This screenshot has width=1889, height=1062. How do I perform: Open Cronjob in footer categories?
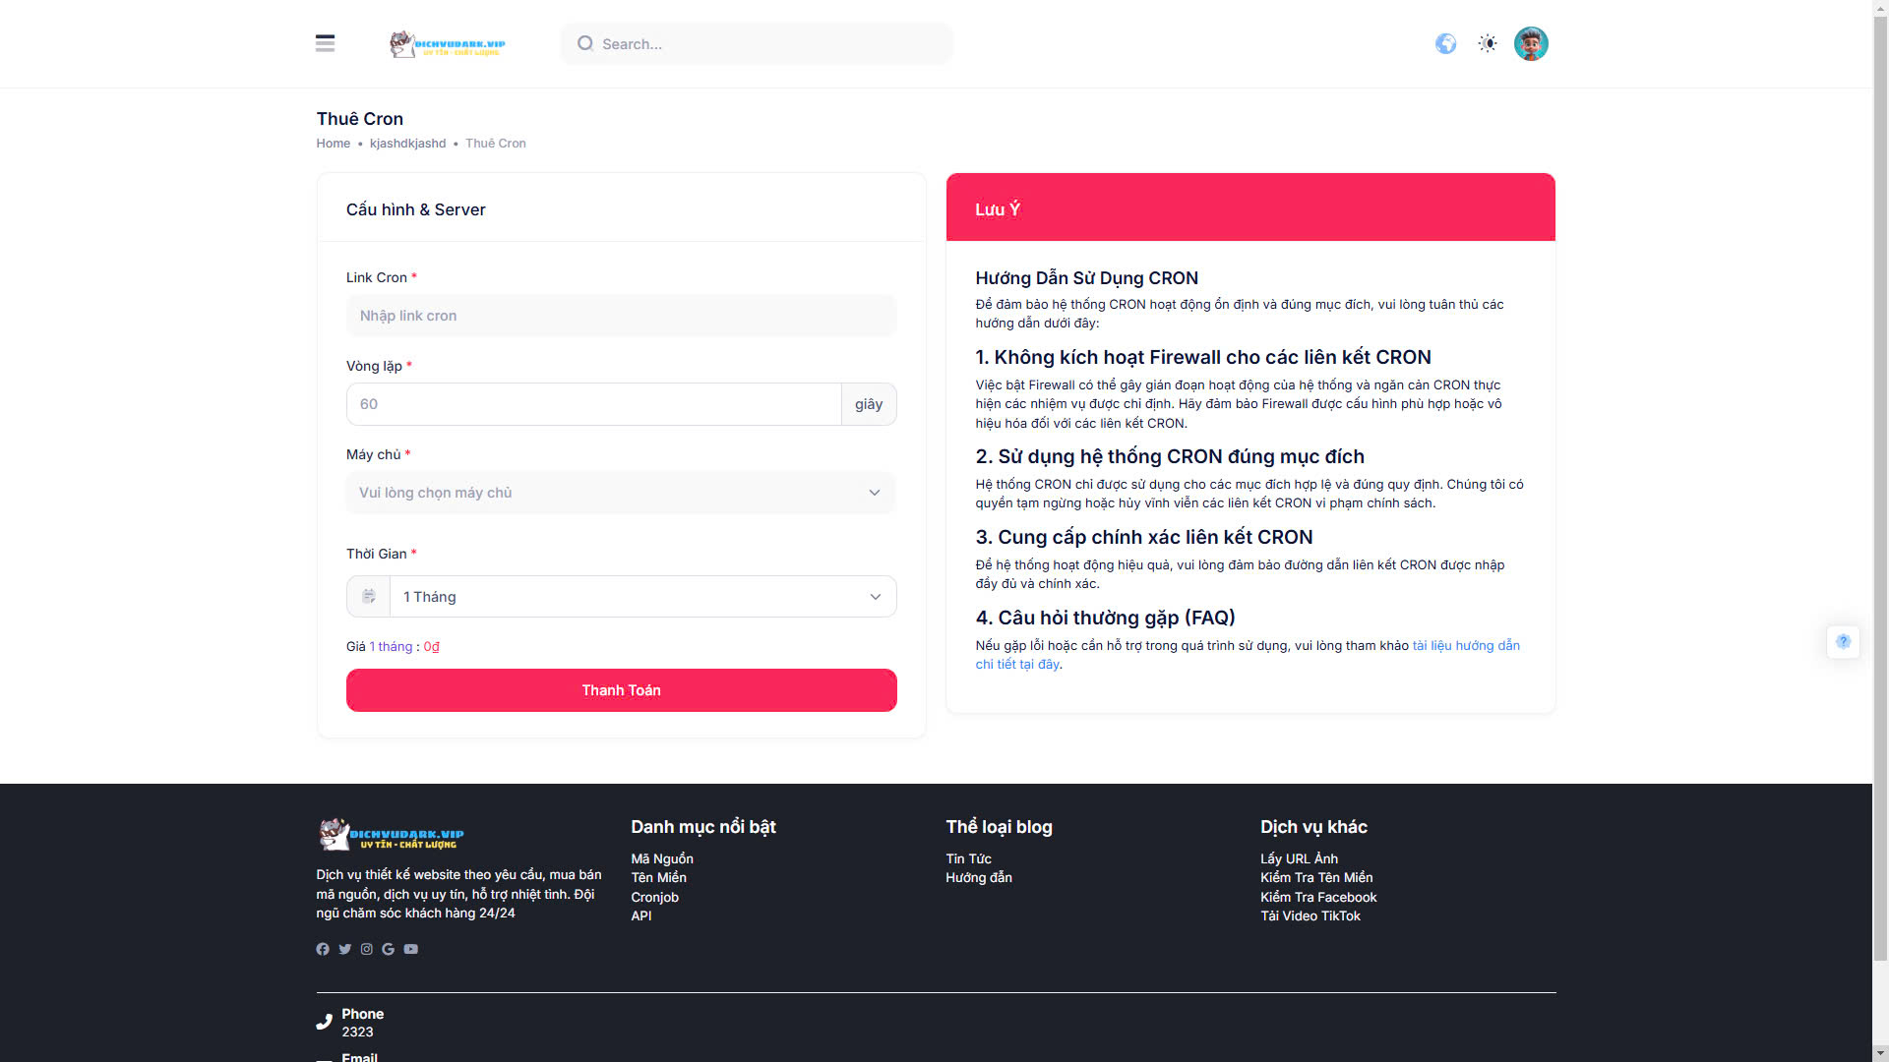[x=654, y=897]
